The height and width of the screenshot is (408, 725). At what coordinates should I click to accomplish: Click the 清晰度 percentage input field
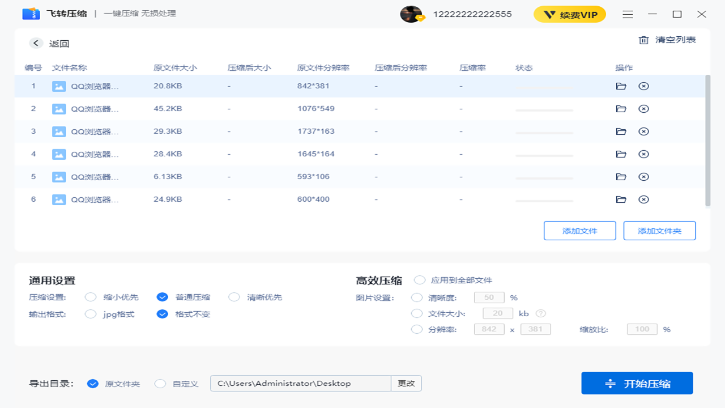(489, 297)
